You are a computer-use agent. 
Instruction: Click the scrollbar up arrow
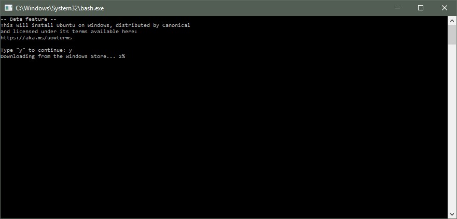[452, 20]
